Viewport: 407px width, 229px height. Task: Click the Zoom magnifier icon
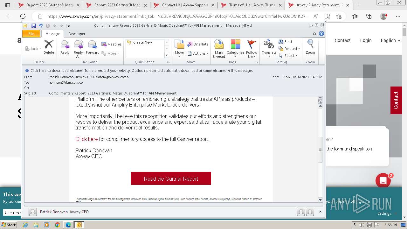310,45
